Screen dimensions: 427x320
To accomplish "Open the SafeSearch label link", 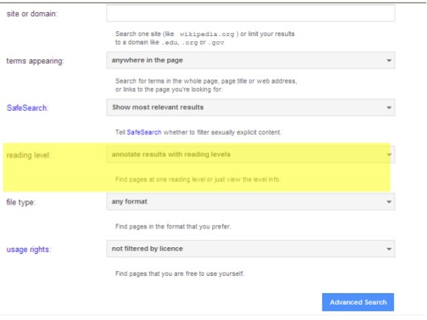I will (28, 107).
